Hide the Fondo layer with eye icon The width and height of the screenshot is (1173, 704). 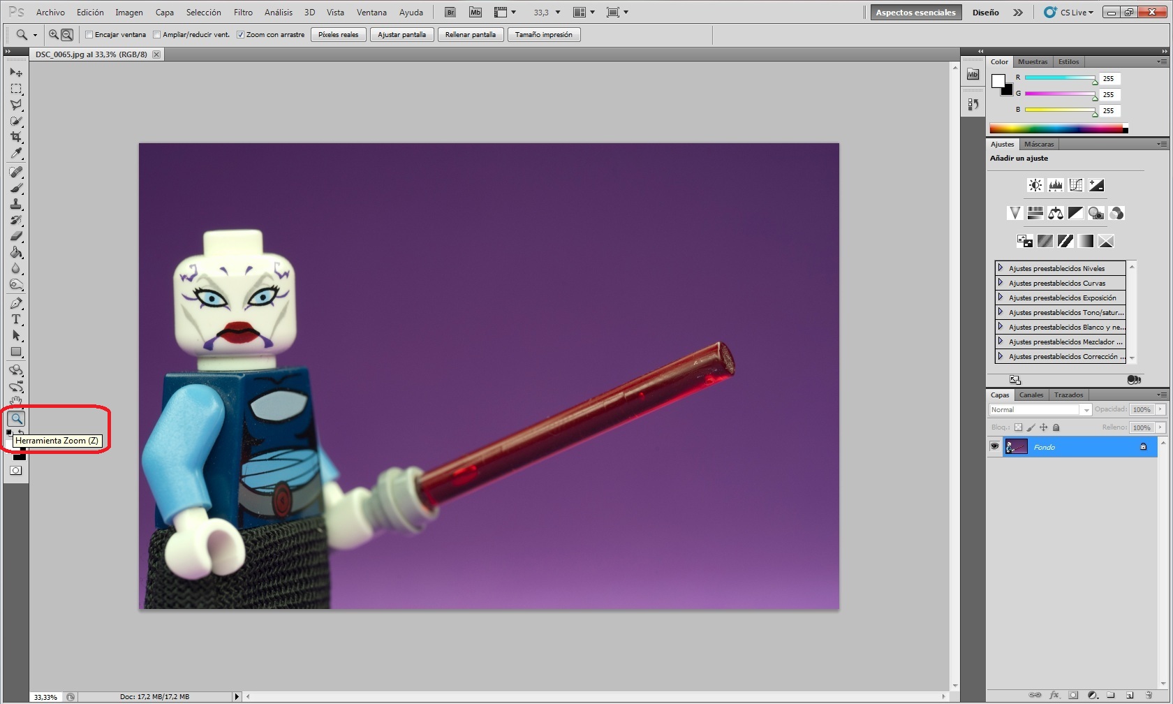(x=994, y=447)
